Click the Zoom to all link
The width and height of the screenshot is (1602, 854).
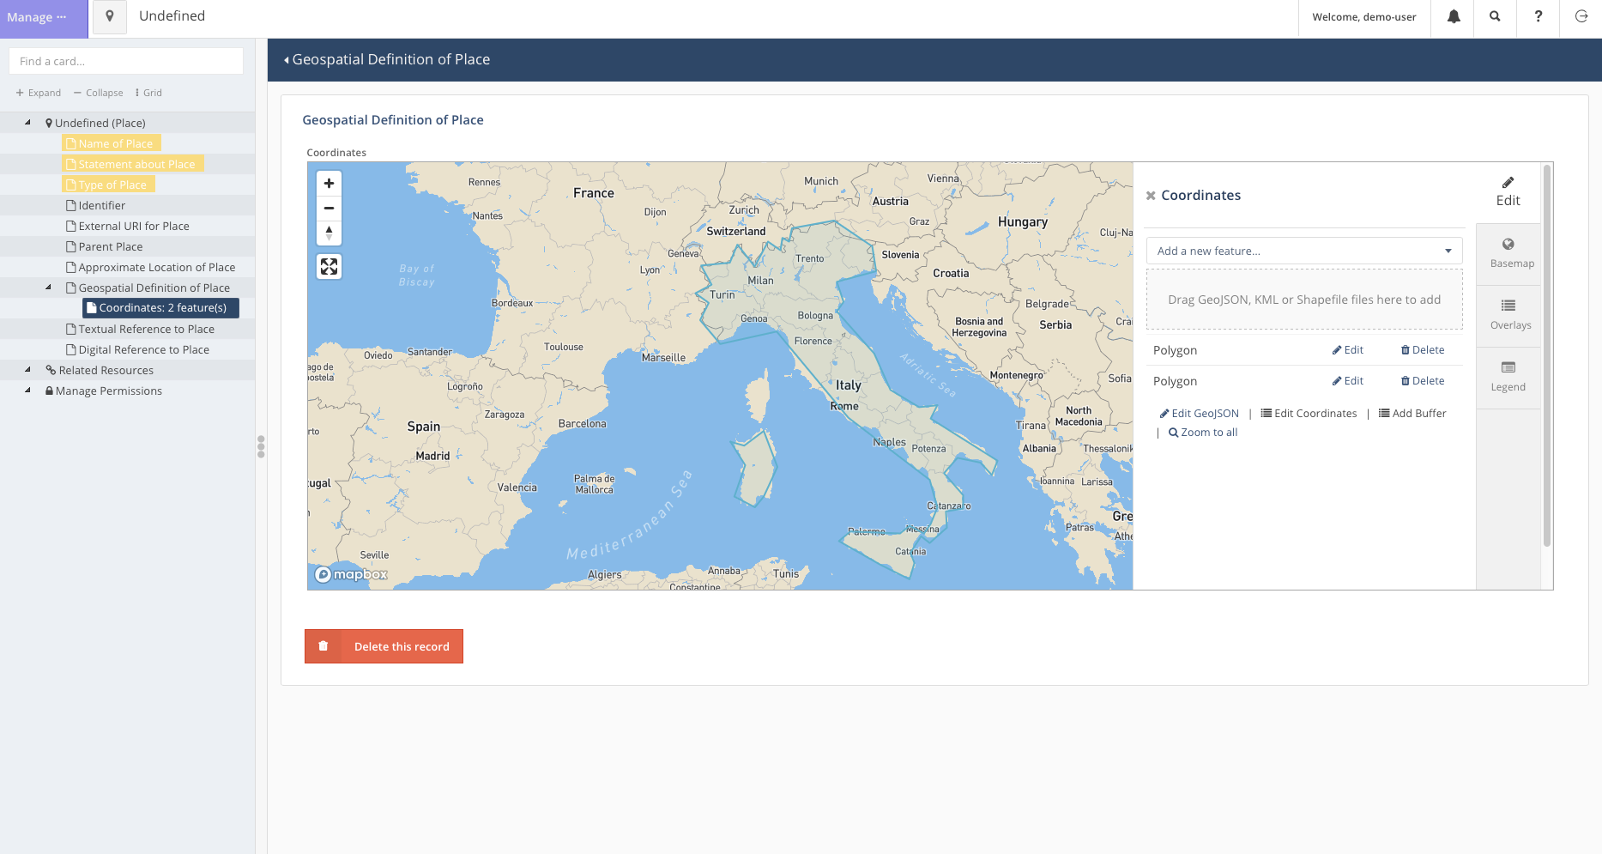(x=1203, y=433)
